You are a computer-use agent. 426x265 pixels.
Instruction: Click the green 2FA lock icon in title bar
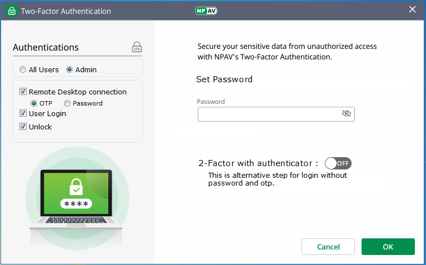pos(11,11)
